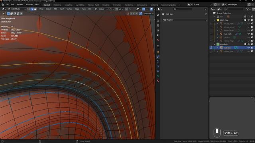Open the outliner display mode dropdown

pos(220,9)
